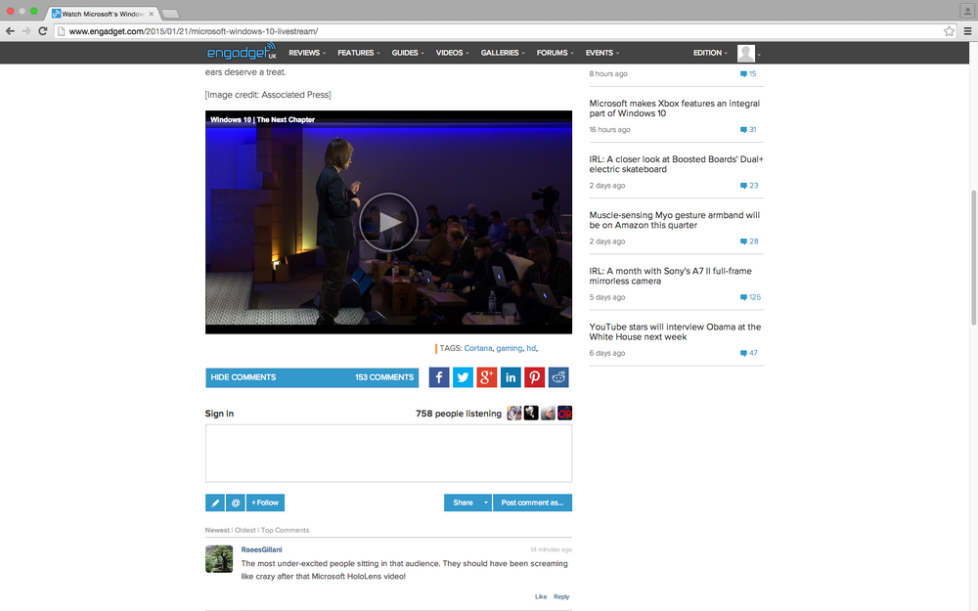This screenshot has width=978, height=611.
Task: Expand Galleries menu
Action: click(x=503, y=53)
